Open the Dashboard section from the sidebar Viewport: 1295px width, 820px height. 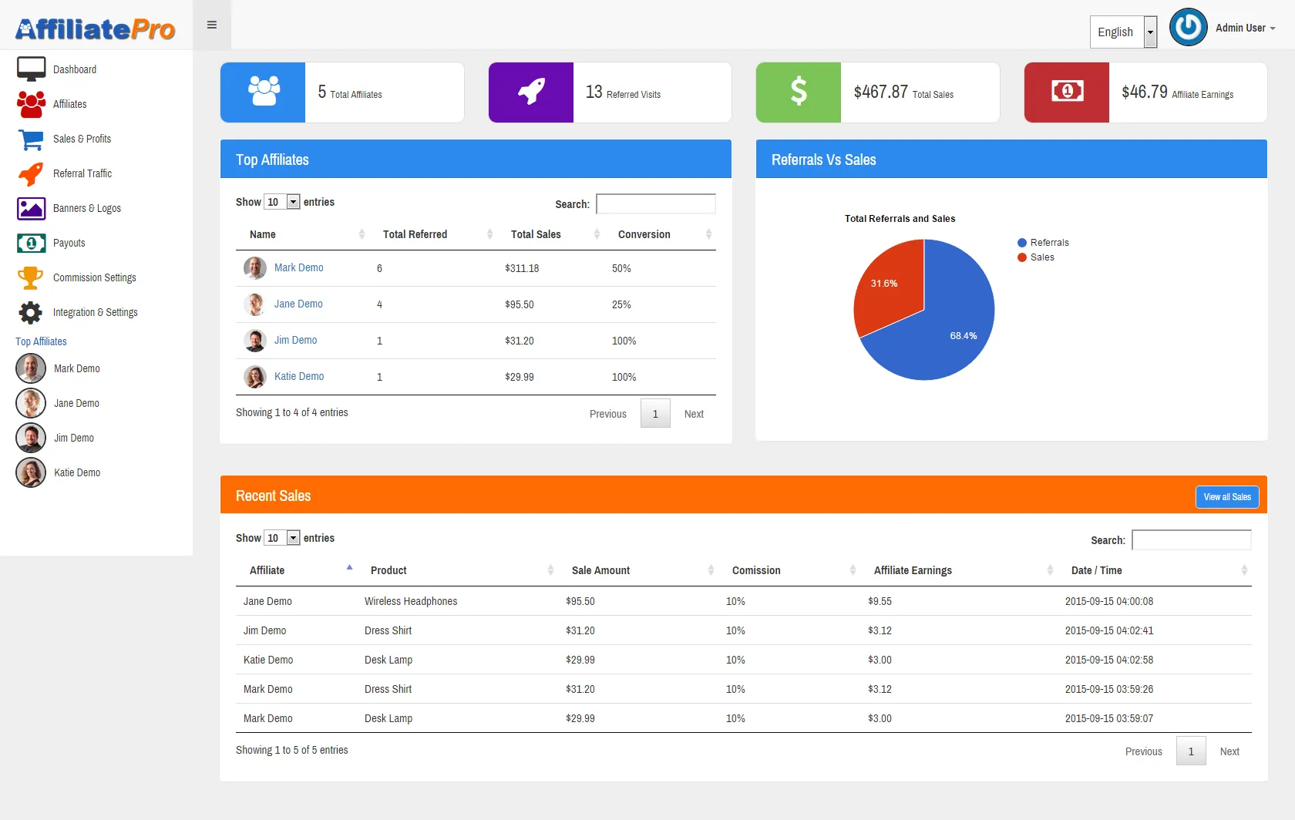(75, 69)
